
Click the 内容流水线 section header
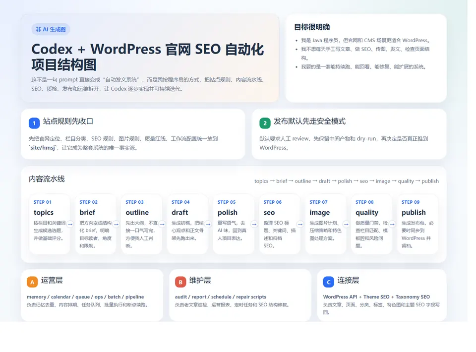point(47,179)
